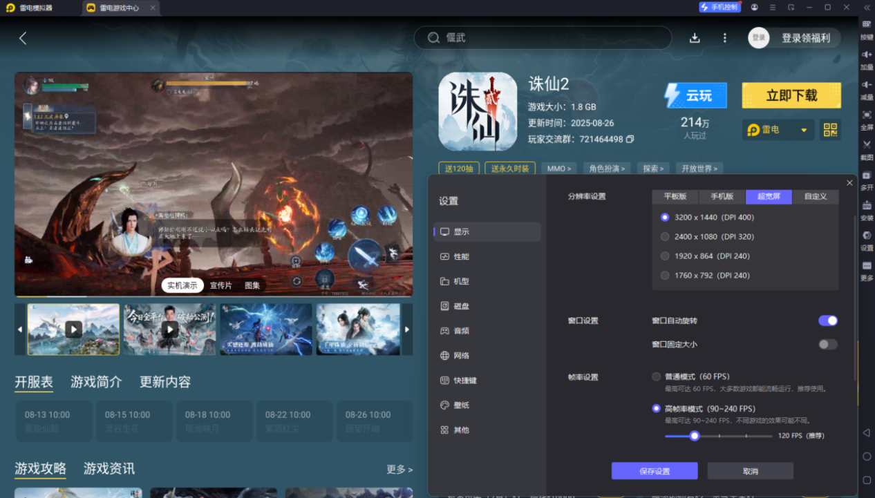Click the 取消 button
This screenshot has width=875, height=498.
point(750,471)
